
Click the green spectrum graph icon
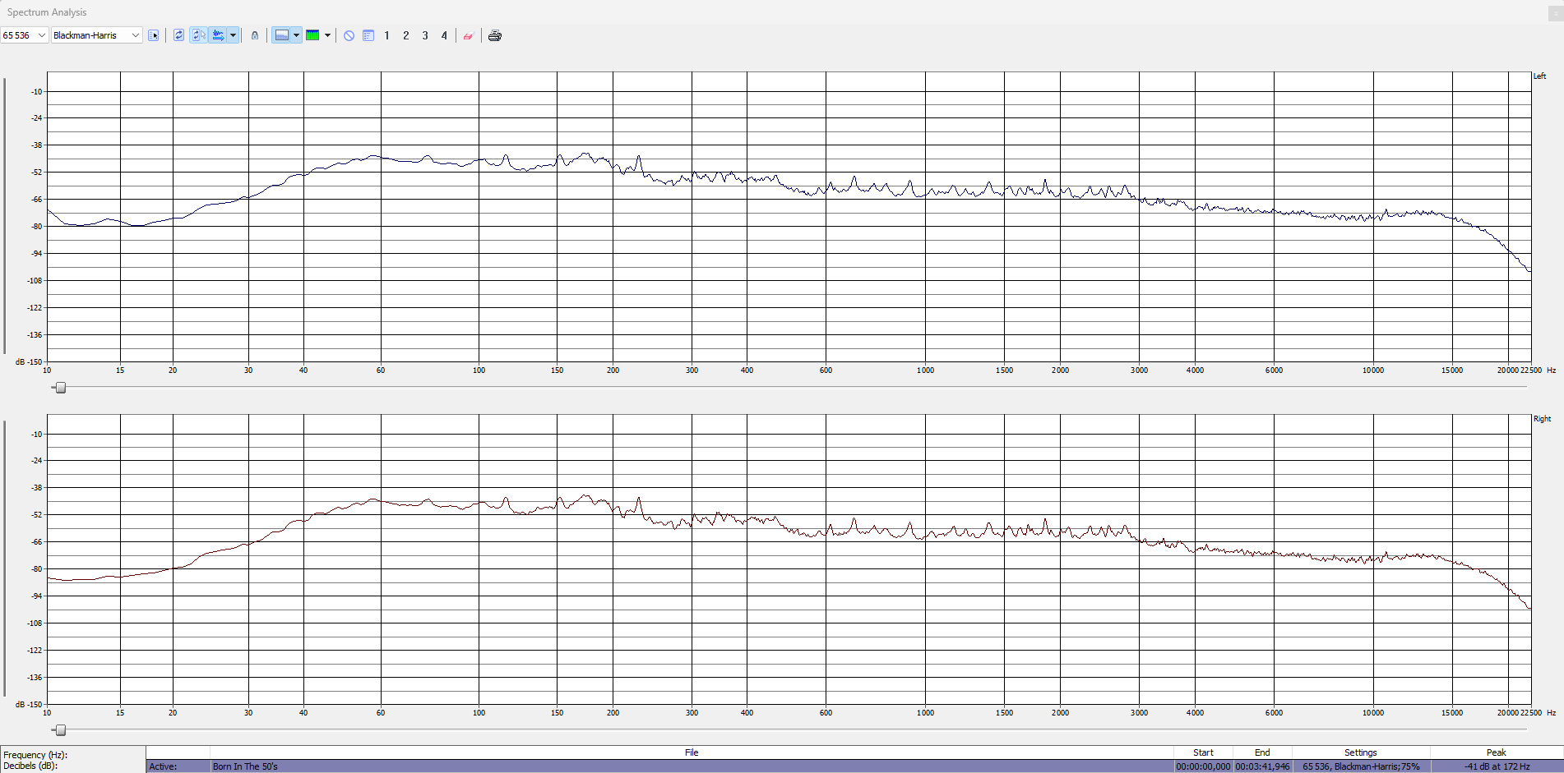coord(312,35)
